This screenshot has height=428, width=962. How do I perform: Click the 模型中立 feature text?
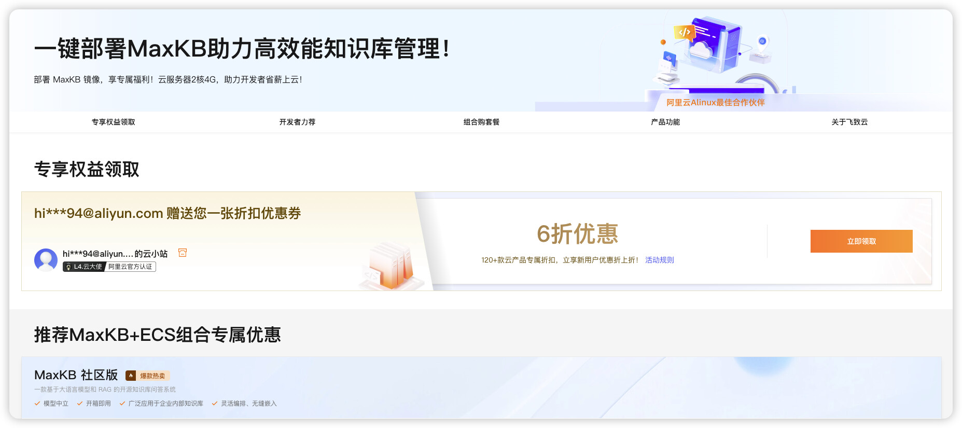point(56,403)
